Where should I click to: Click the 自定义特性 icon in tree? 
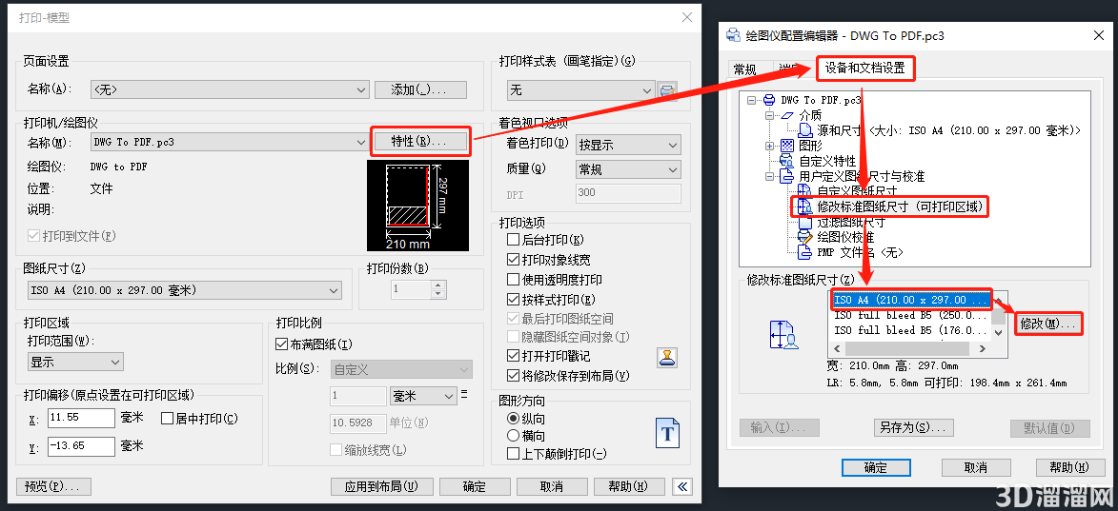787,161
